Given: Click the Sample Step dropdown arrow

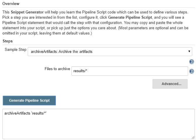Looking at the screenshot, I should click(189, 51).
